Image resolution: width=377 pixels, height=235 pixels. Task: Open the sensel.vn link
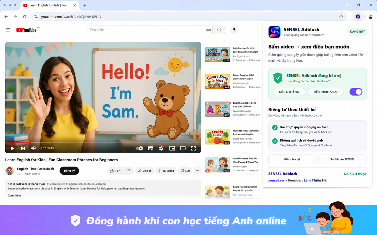pos(276,180)
